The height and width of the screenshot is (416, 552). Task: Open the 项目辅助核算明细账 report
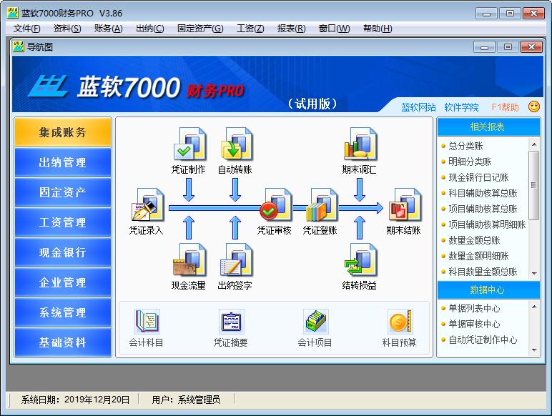pyautogui.click(x=487, y=224)
